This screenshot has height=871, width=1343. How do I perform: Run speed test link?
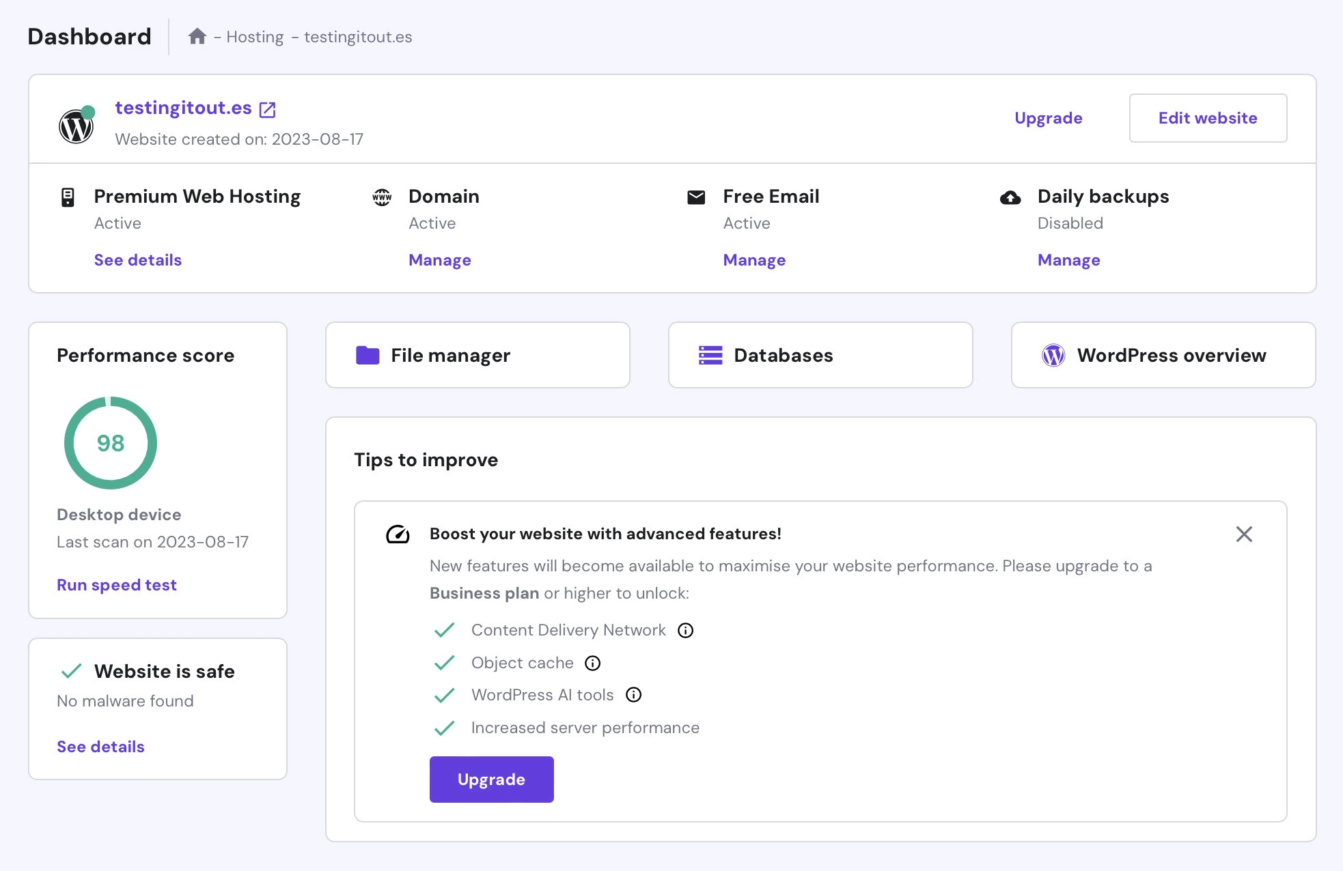117,585
